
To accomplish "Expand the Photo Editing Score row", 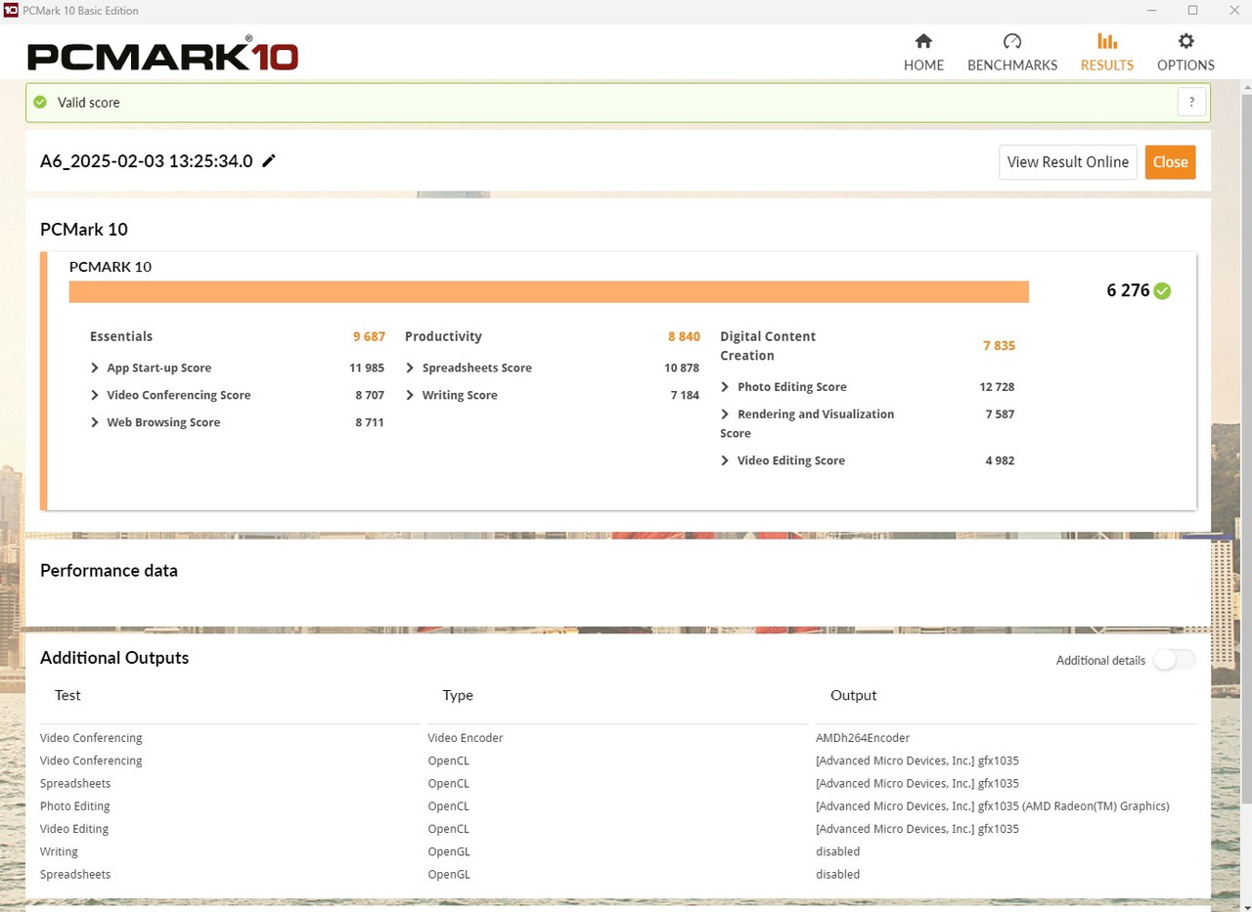I will click(x=725, y=387).
